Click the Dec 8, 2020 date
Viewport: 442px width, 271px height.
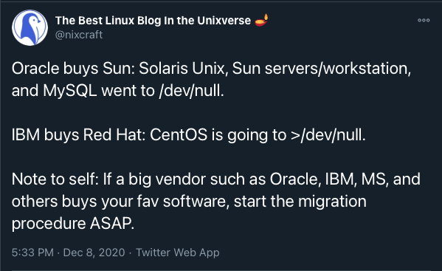pyautogui.click(x=94, y=252)
